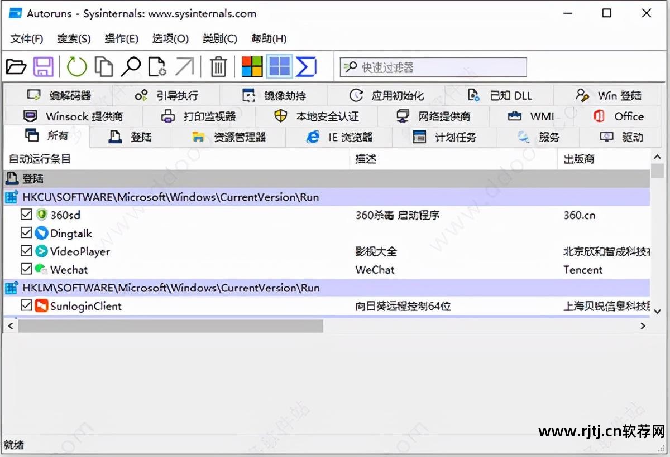Jump to the selected entry location
This screenshot has width=670, height=457.
186,66
